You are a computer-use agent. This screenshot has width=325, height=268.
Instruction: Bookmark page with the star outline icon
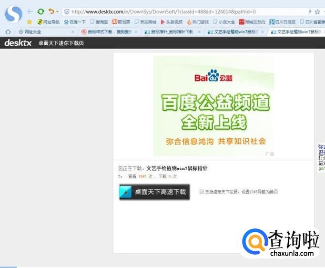click(317, 12)
